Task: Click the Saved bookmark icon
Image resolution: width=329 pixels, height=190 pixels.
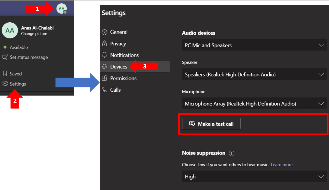Action: tap(5, 74)
